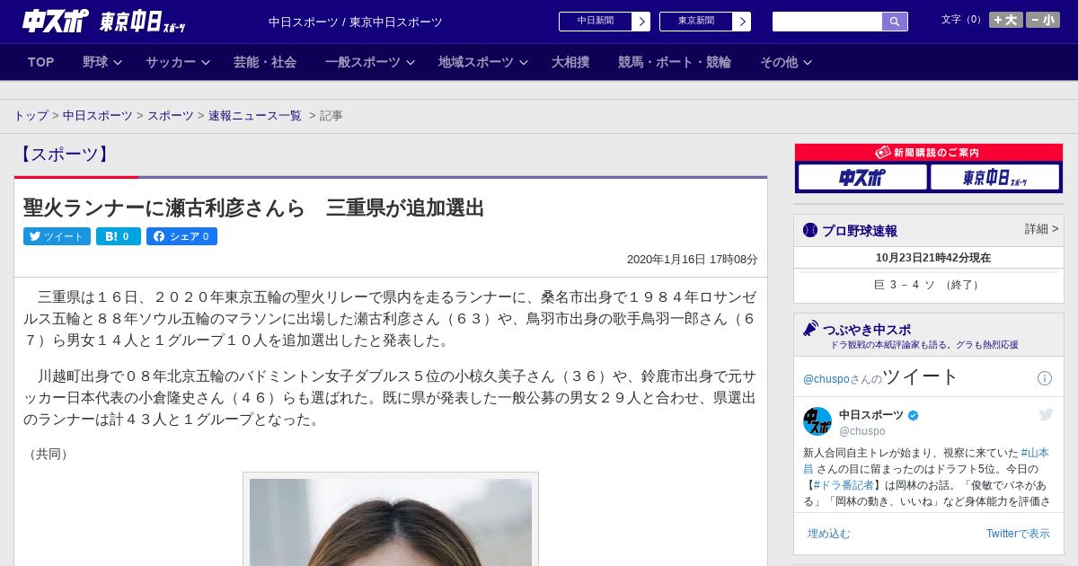Screen dimensions: 1078x566
Task: Click the つぶやき中スポ heading
Action: 866,330
